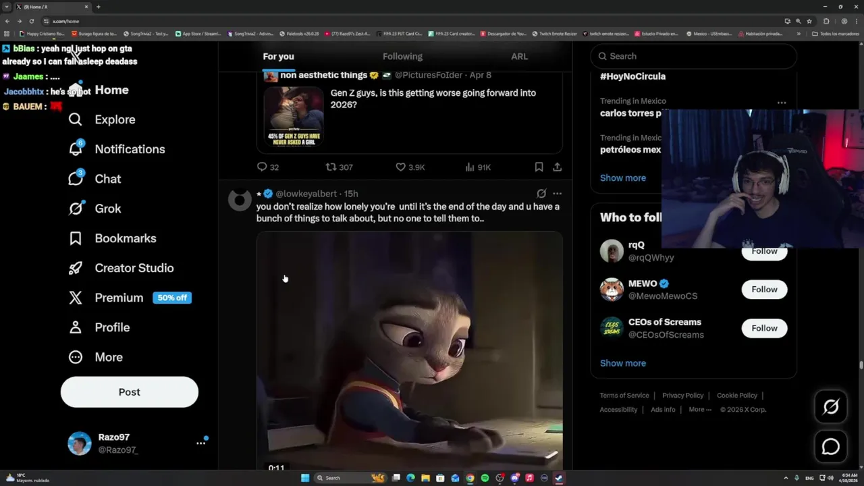Open account menu next to Razo97
Viewport: 864px width, 486px height.
pos(200,443)
